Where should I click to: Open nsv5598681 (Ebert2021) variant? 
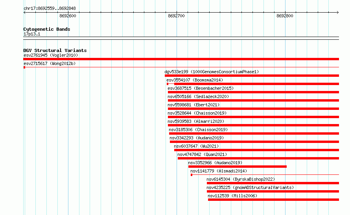pyautogui.click(x=193, y=105)
